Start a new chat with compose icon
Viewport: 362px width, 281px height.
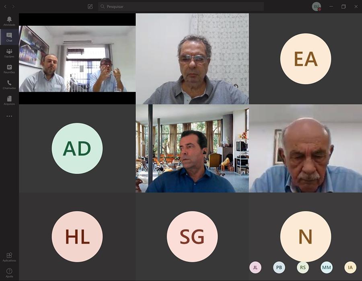tap(90, 6)
